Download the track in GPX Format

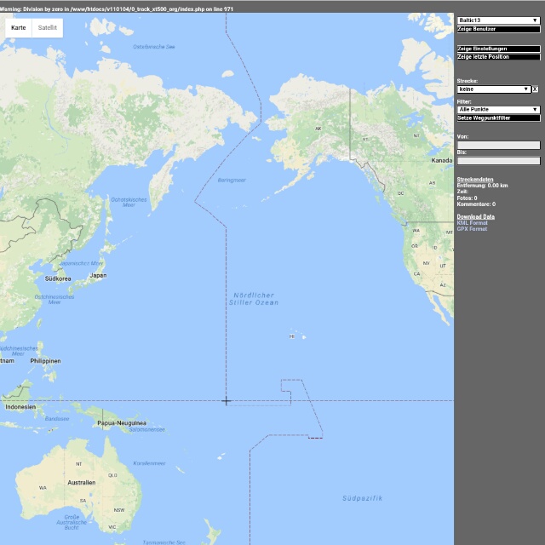click(472, 228)
